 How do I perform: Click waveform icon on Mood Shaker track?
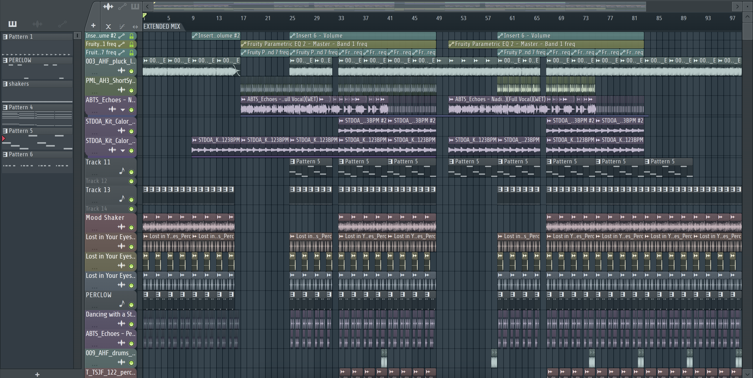tap(121, 227)
